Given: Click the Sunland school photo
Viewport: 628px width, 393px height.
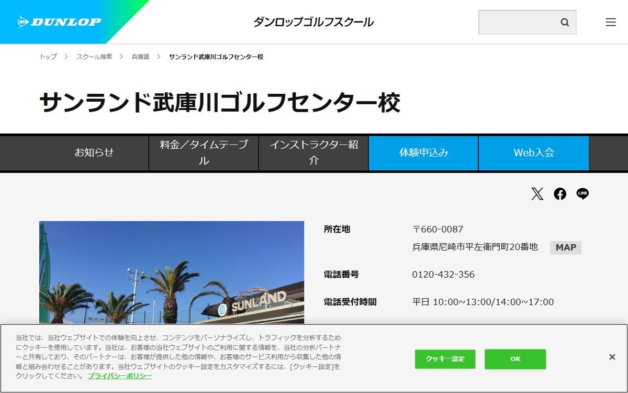Looking at the screenshot, I should click(x=172, y=272).
